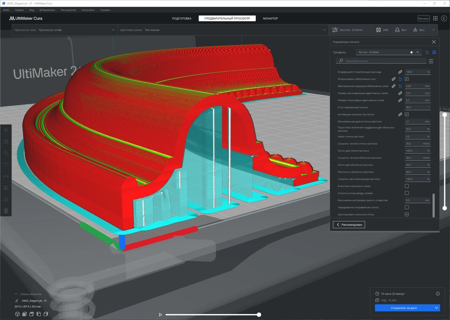The height and width of the screenshot is (320, 450).
Task: Open the Вид menu
Action: point(32,10)
